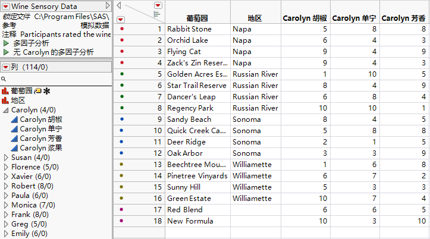Select Carolyn 浆果 in the column list
430x239 pixels.
pos(41,148)
